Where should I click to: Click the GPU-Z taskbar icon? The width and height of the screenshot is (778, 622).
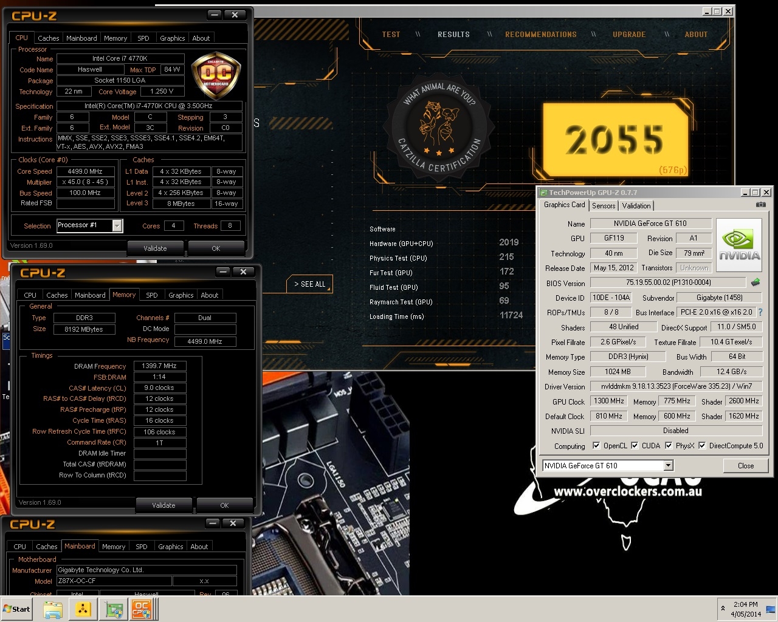(x=114, y=609)
